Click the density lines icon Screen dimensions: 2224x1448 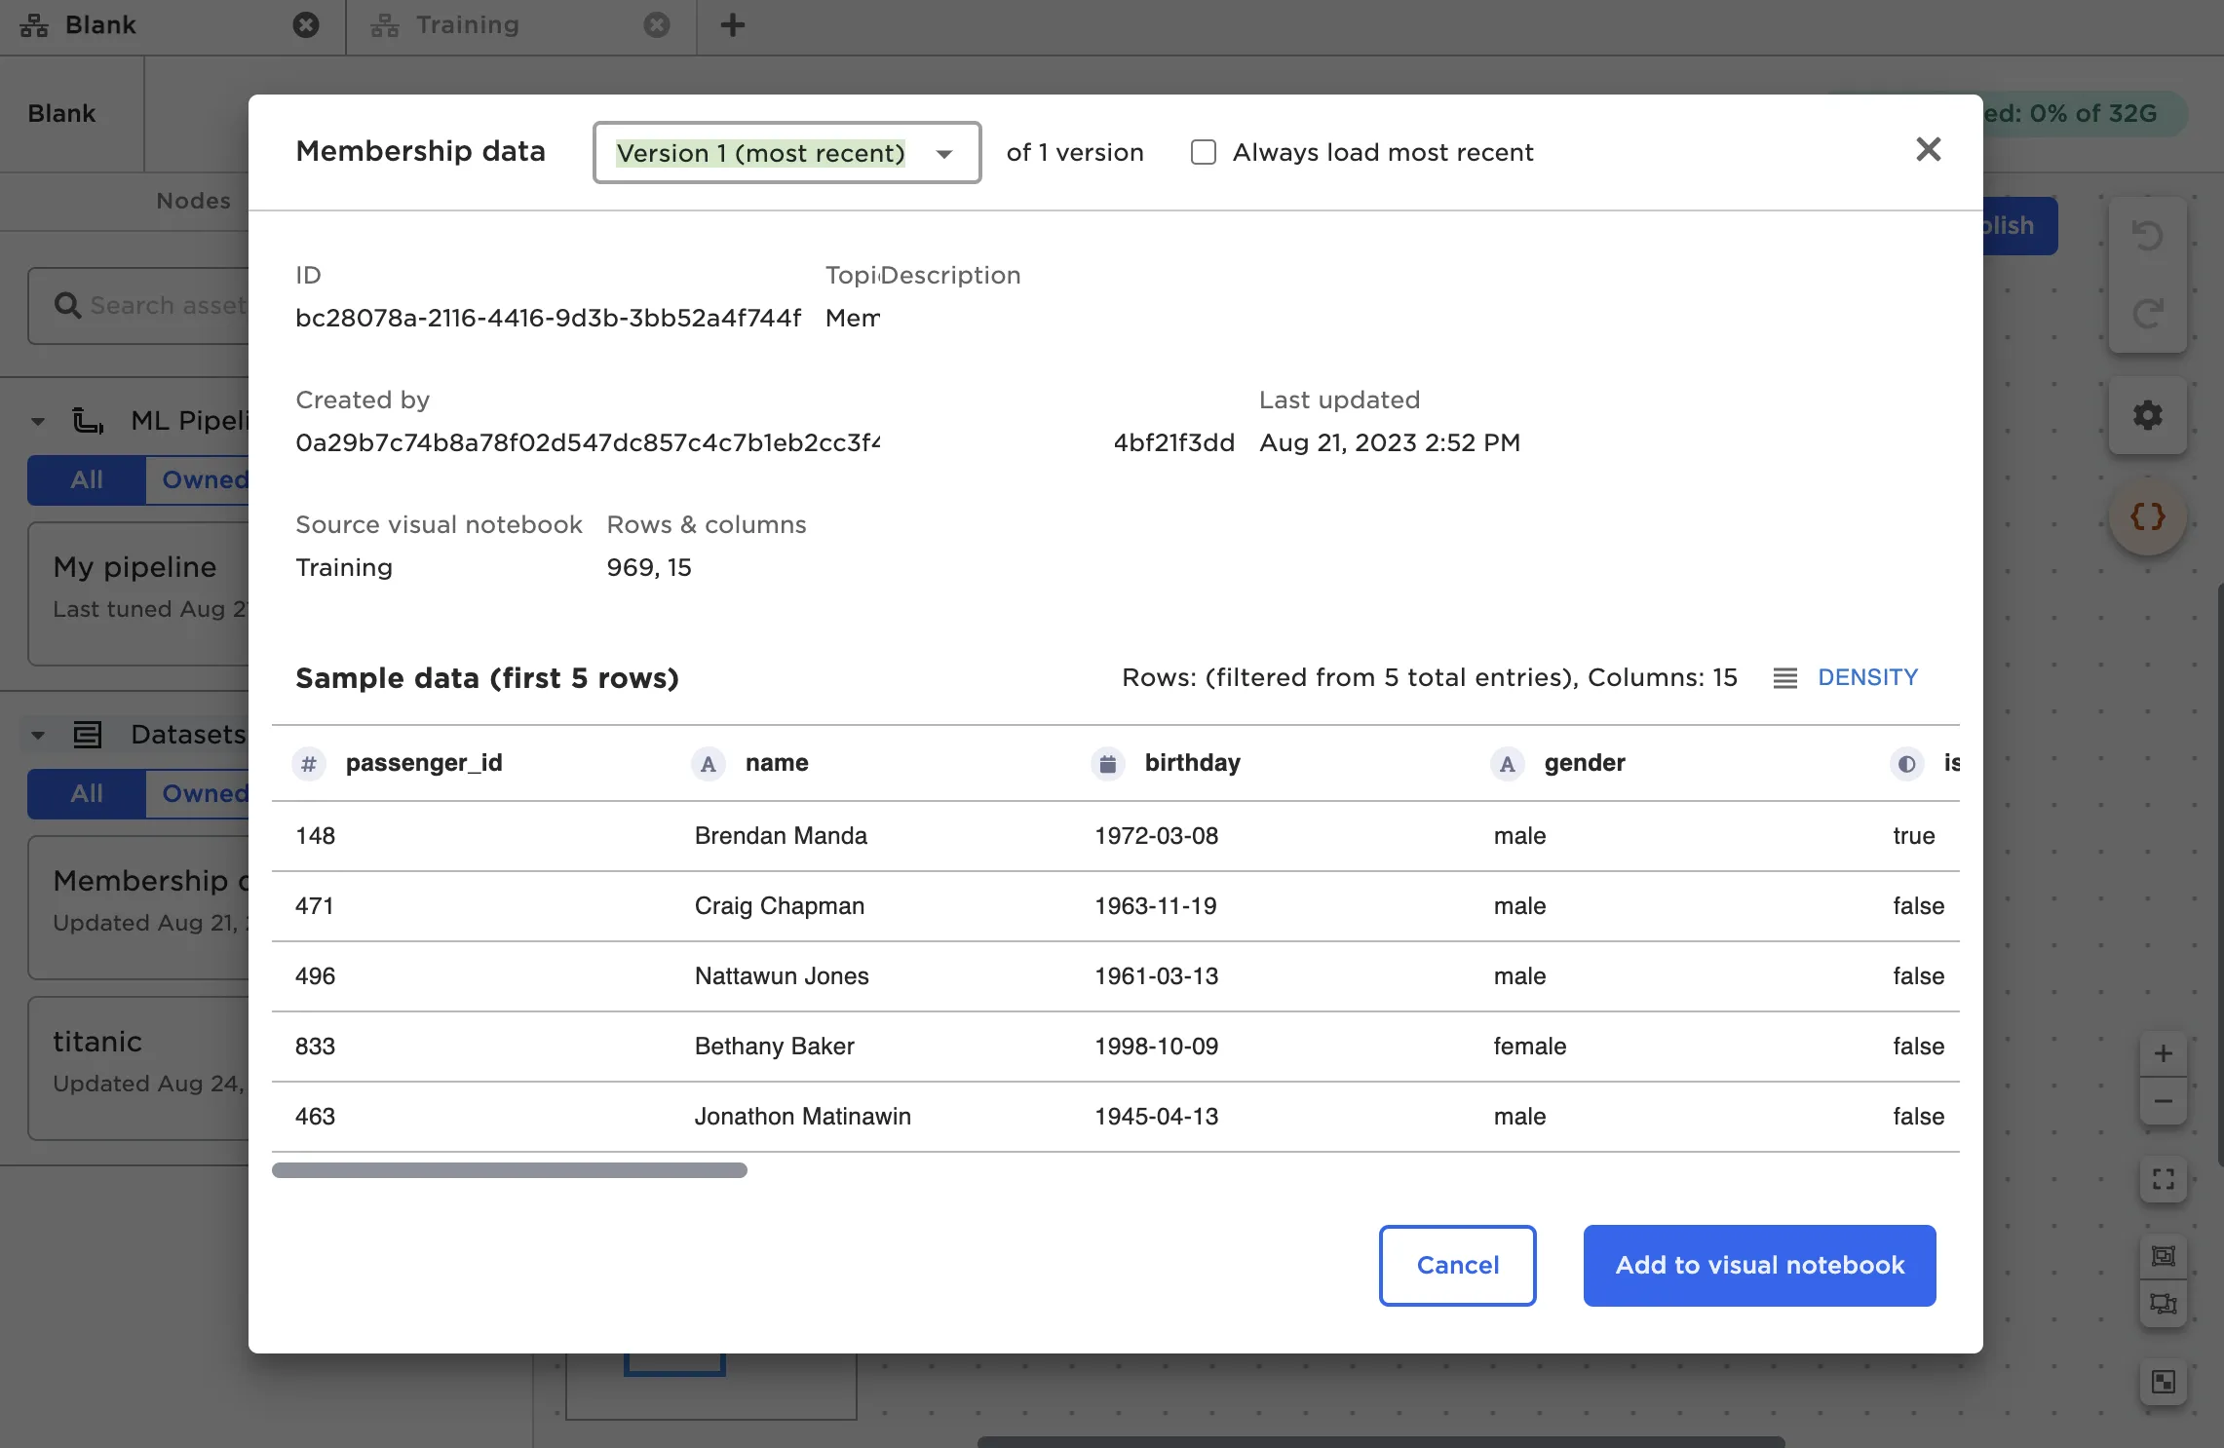[x=1784, y=678]
